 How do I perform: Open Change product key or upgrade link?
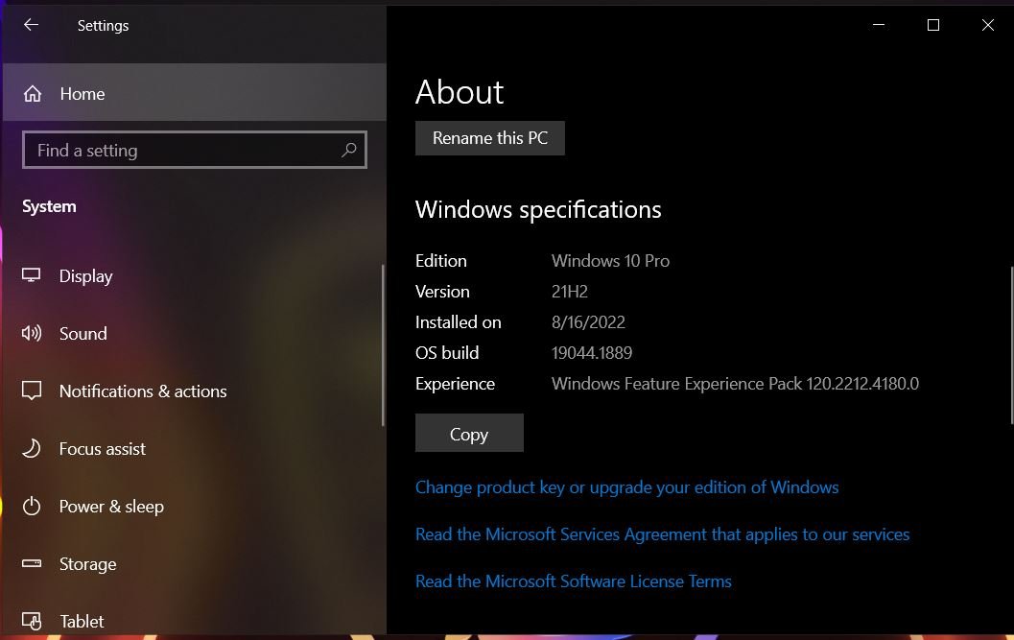click(626, 487)
